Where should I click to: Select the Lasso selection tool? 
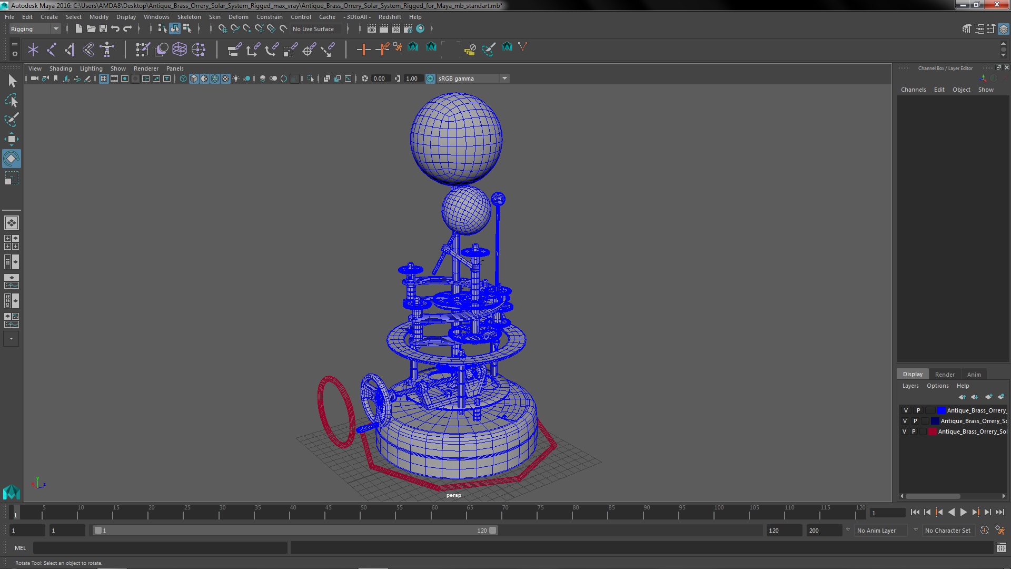[12, 100]
